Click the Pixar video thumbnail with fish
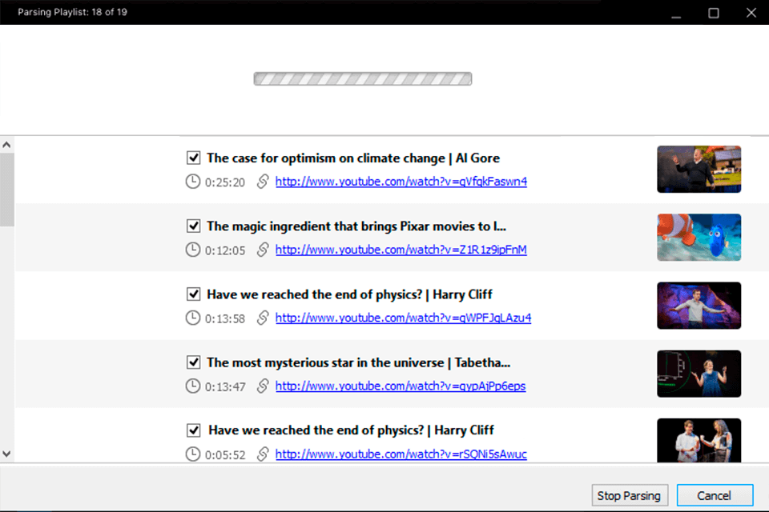 coord(699,237)
